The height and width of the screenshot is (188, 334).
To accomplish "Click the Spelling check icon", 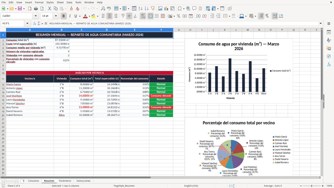I will click(109, 9).
